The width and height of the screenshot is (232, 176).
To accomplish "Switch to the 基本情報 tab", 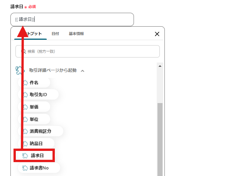I will (x=76, y=34).
